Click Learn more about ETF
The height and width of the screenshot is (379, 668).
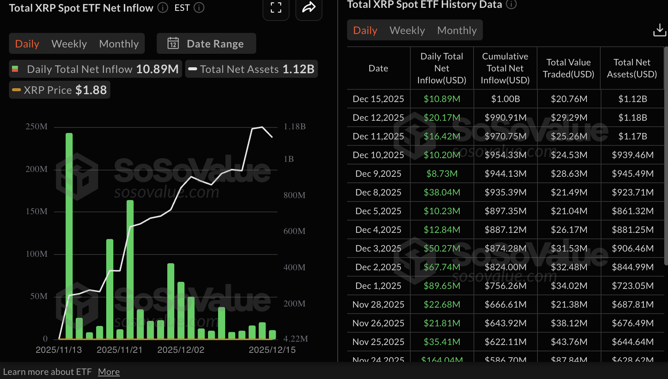pos(48,371)
